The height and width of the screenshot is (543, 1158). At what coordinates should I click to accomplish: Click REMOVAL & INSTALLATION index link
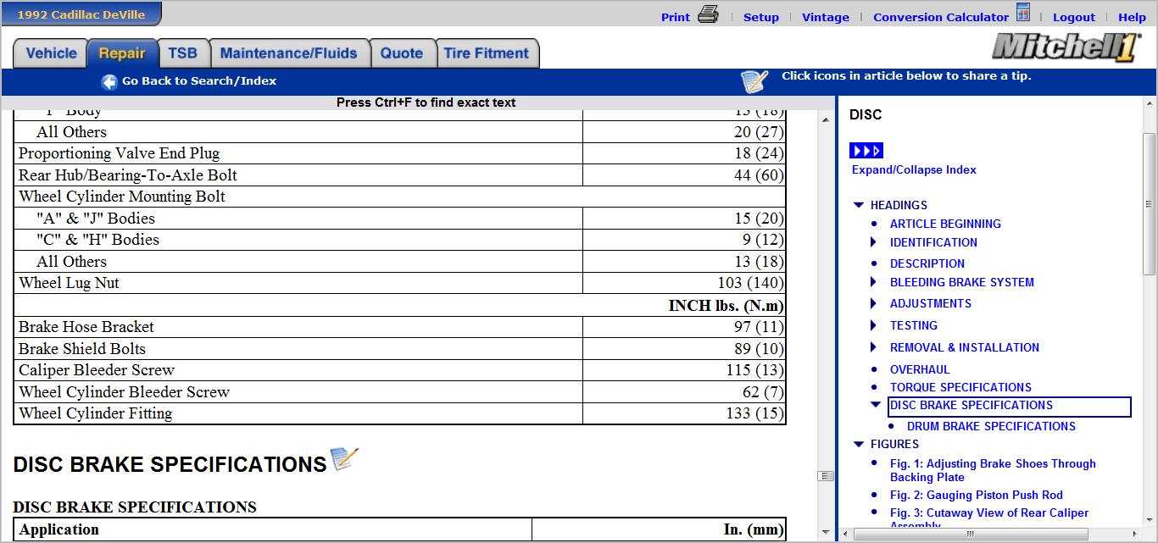tap(965, 347)
